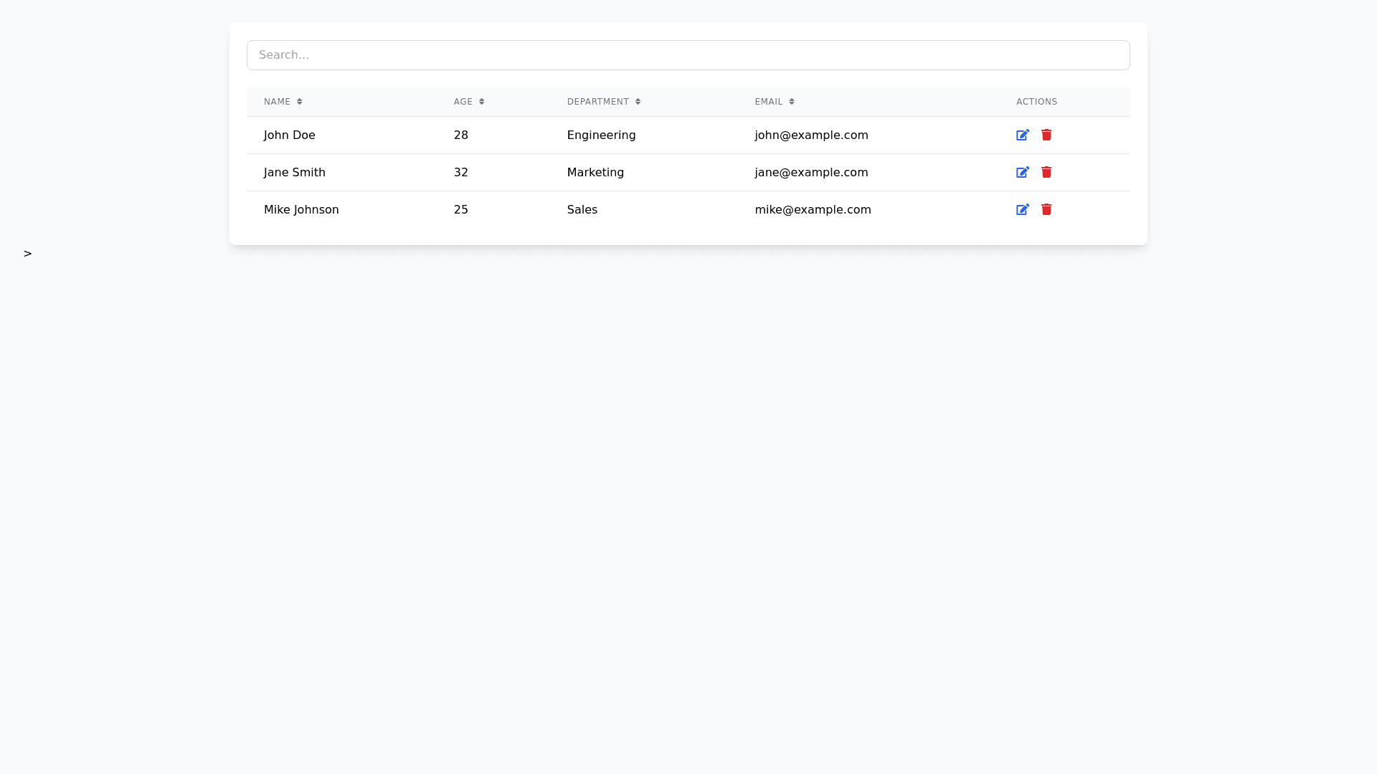The height and width of the screenshot is (774, 1377).
Task: Edit the Jane Smith row
Action: point(1022,173)
